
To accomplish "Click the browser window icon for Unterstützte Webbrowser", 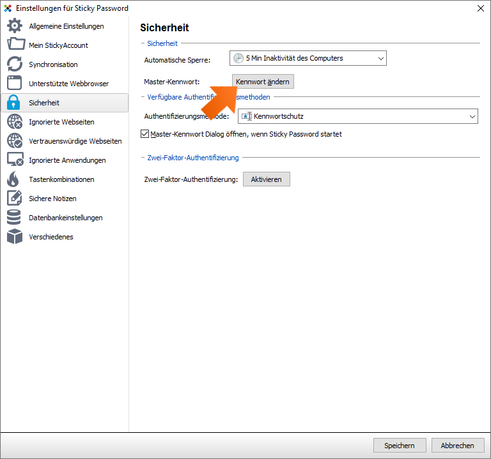I will tap(15, 83).
